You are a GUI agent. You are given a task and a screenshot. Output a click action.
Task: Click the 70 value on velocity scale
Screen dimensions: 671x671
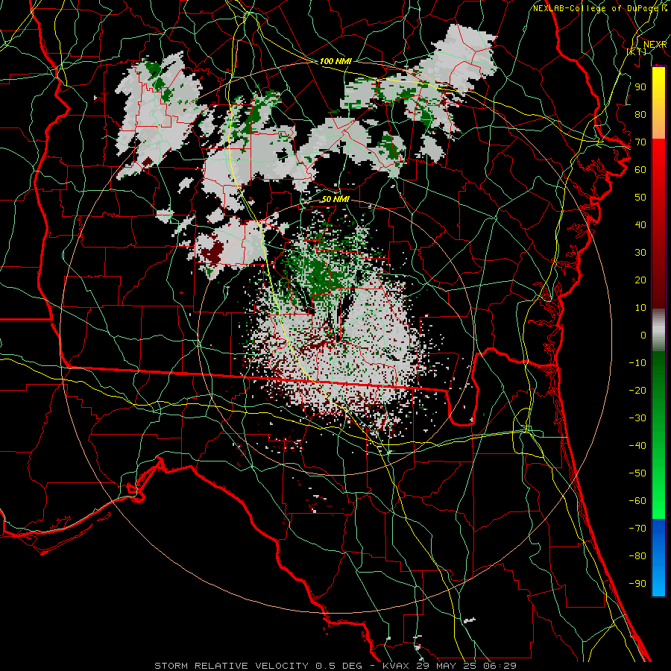click(x=640, y=142)
